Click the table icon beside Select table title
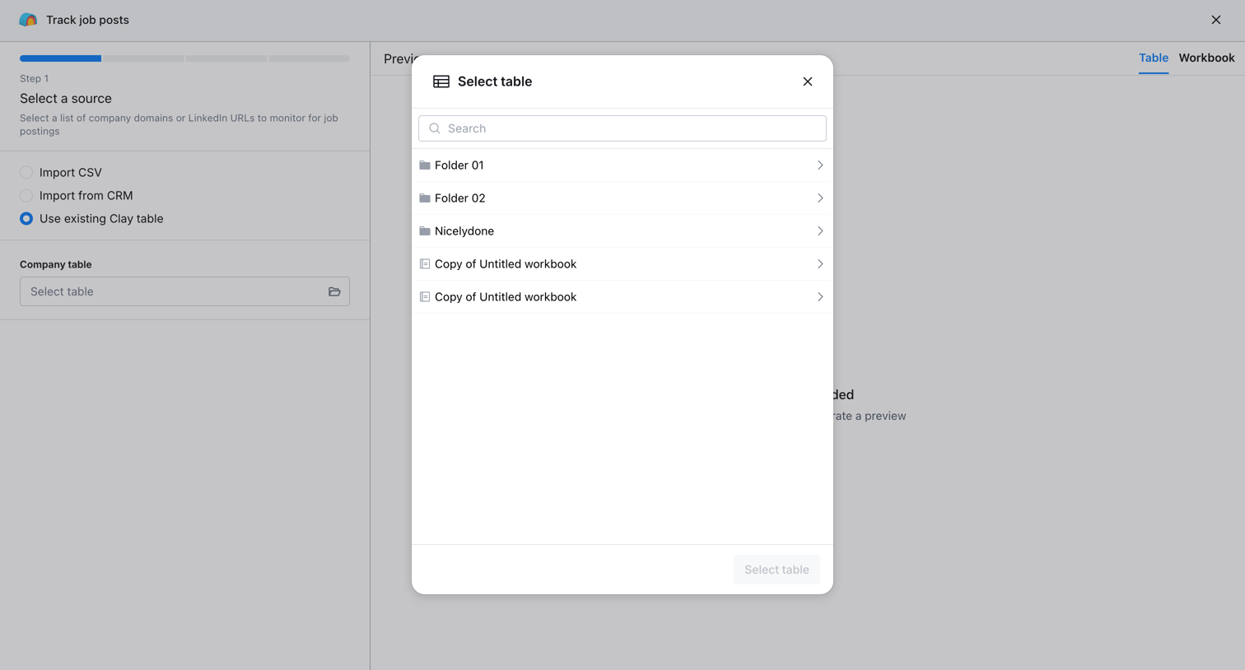 tap(441, 81)
